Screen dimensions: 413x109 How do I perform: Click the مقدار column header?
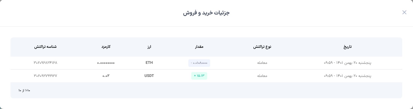click(199, 47)
